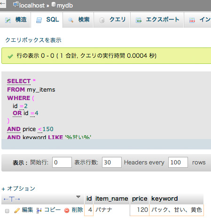Click the WHERE keyword in the query

point(19,98)
